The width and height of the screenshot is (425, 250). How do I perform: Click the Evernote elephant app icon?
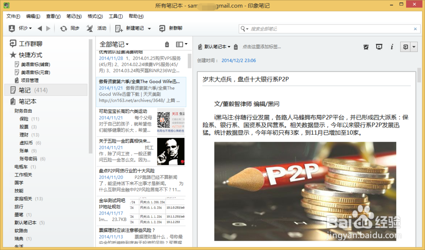point(6,5)
